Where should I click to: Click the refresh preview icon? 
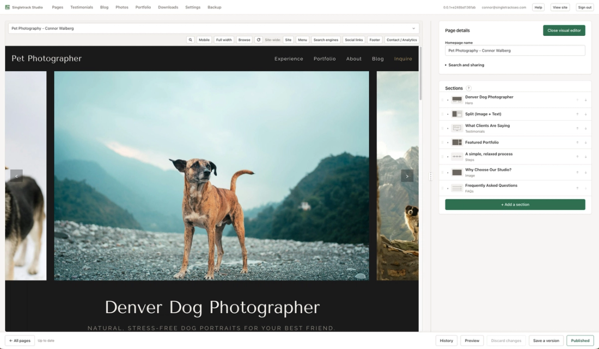pos(259,40)
